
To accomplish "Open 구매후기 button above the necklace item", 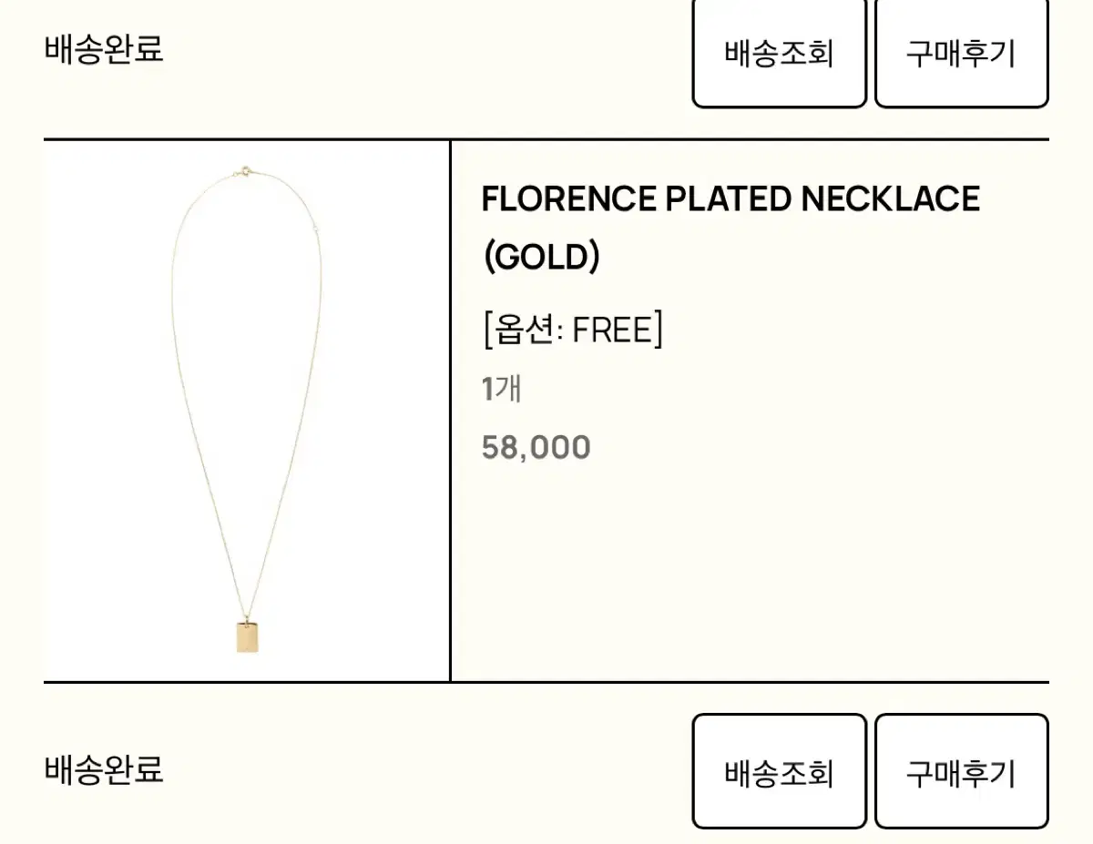I will (x=961, y=53).
